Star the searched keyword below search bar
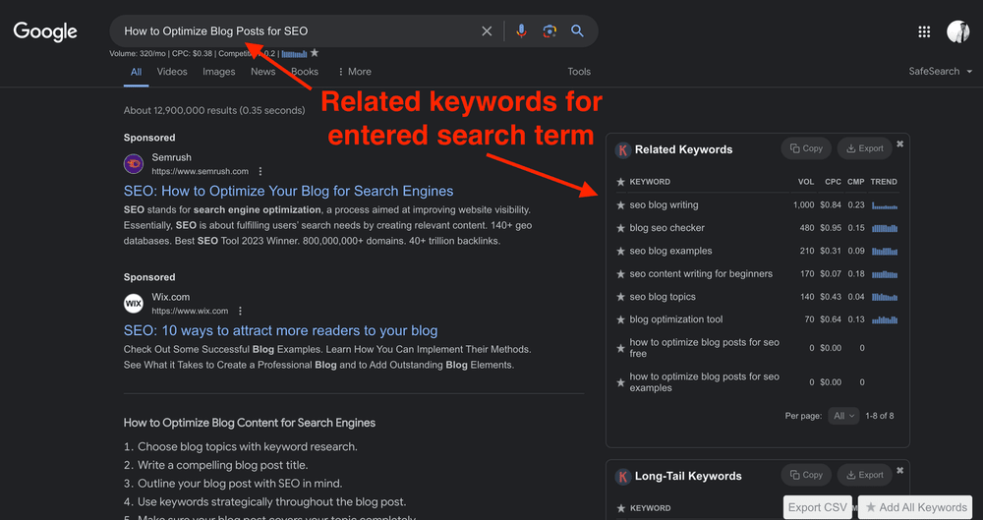 pyautogui.click(x=315, y=53)
